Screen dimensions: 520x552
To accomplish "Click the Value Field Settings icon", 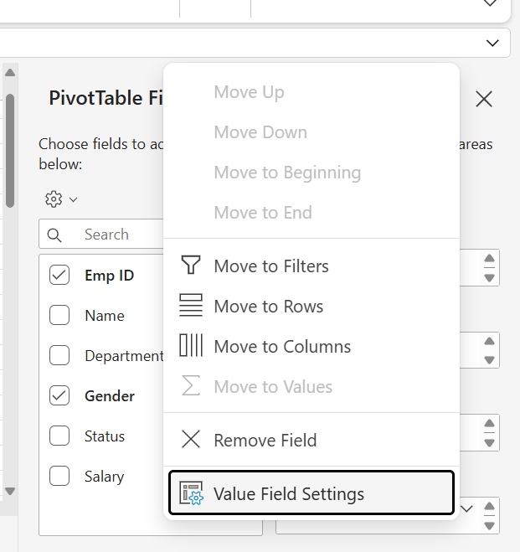I will pyautogui.click(x=192, y=494).
